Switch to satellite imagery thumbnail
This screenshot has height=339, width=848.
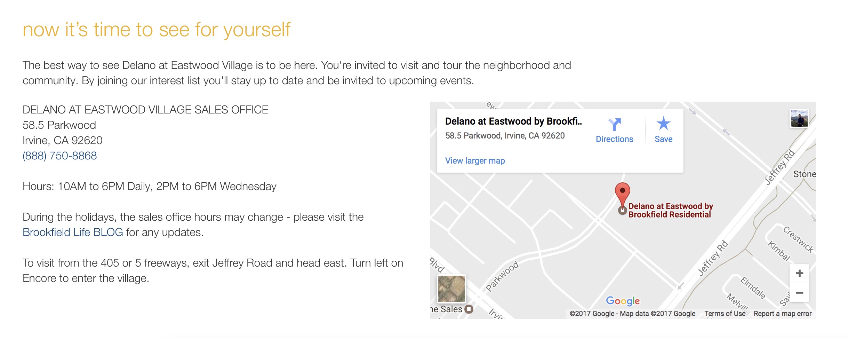tap(451, 289)
